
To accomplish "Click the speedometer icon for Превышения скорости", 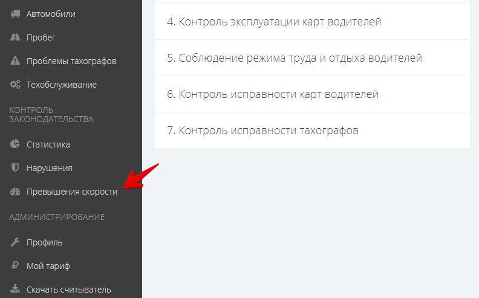I will click(15, 192).
